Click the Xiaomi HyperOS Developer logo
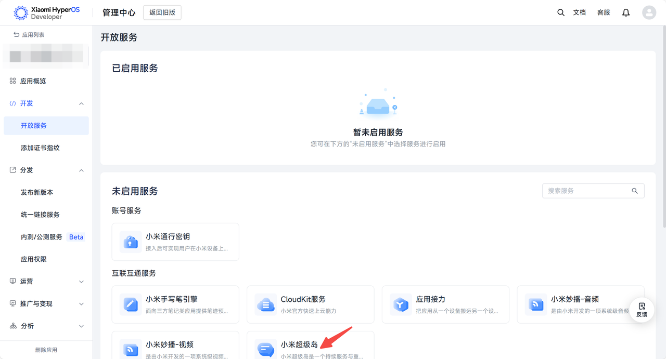This screenshot has width=666, height=359. point(47,13)
